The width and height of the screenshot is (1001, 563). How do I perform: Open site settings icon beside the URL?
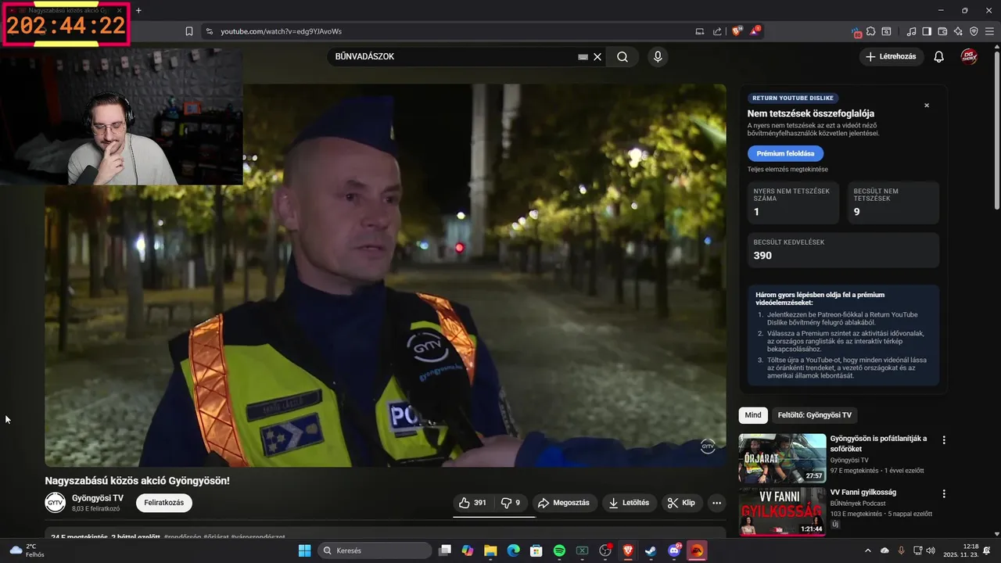pyautogui.click(x=209, y=31)
